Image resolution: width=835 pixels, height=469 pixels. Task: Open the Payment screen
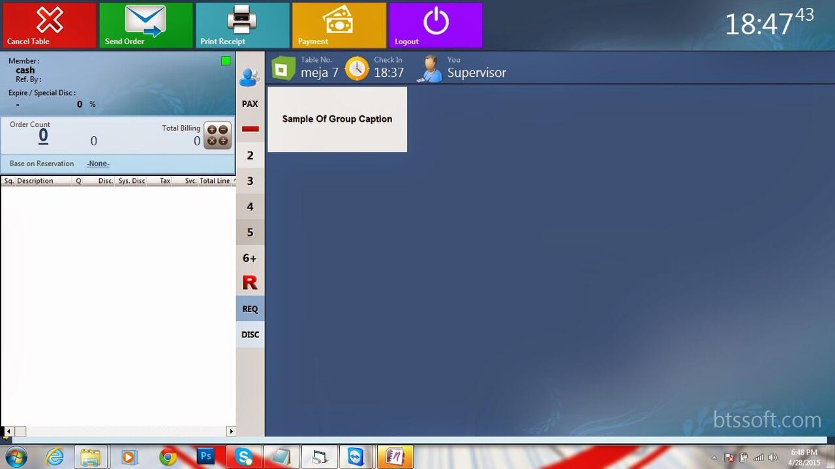coord(339,25)
